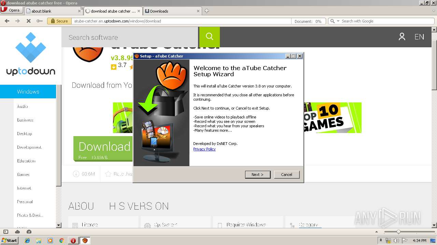Focus the Search software field
437x245 pixels.
click(130, 37)
